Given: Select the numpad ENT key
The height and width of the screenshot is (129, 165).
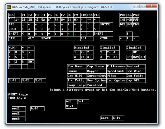Looking at the screenshot, I should [31, 64].
